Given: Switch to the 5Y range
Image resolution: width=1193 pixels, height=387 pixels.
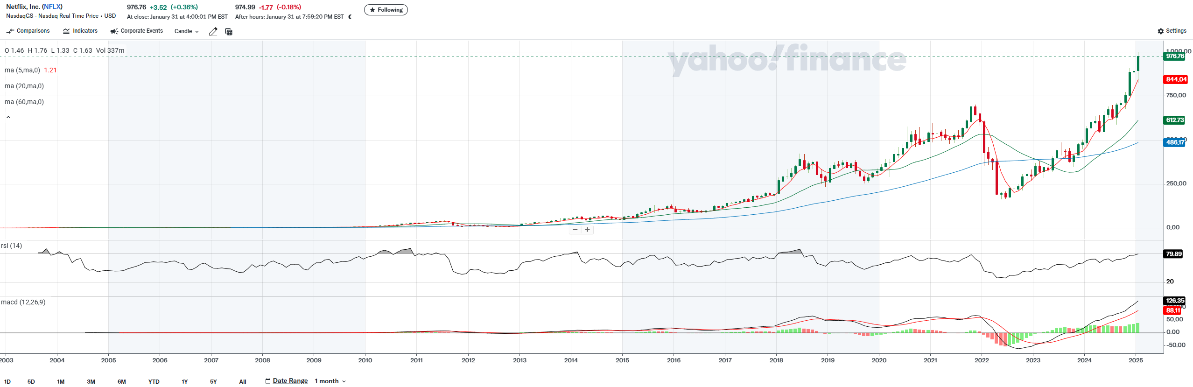Looking at the screenshot, I should pos(213,381).
